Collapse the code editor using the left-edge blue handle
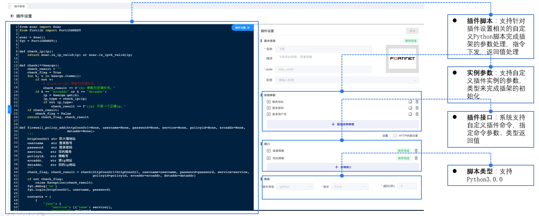 click(x=9, y=109)
